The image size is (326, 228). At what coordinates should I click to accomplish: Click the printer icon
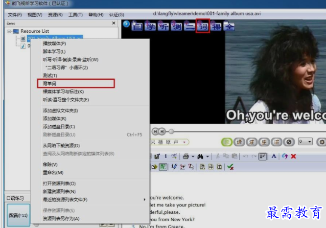tap(186, 156)
